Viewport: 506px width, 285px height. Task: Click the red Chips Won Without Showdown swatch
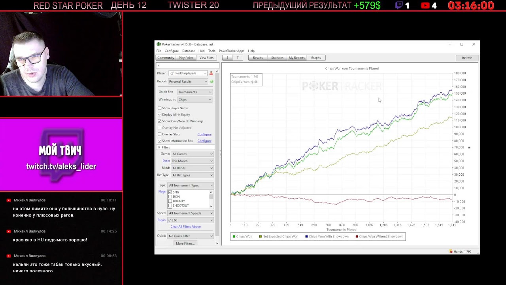click(x=357, y=237)
